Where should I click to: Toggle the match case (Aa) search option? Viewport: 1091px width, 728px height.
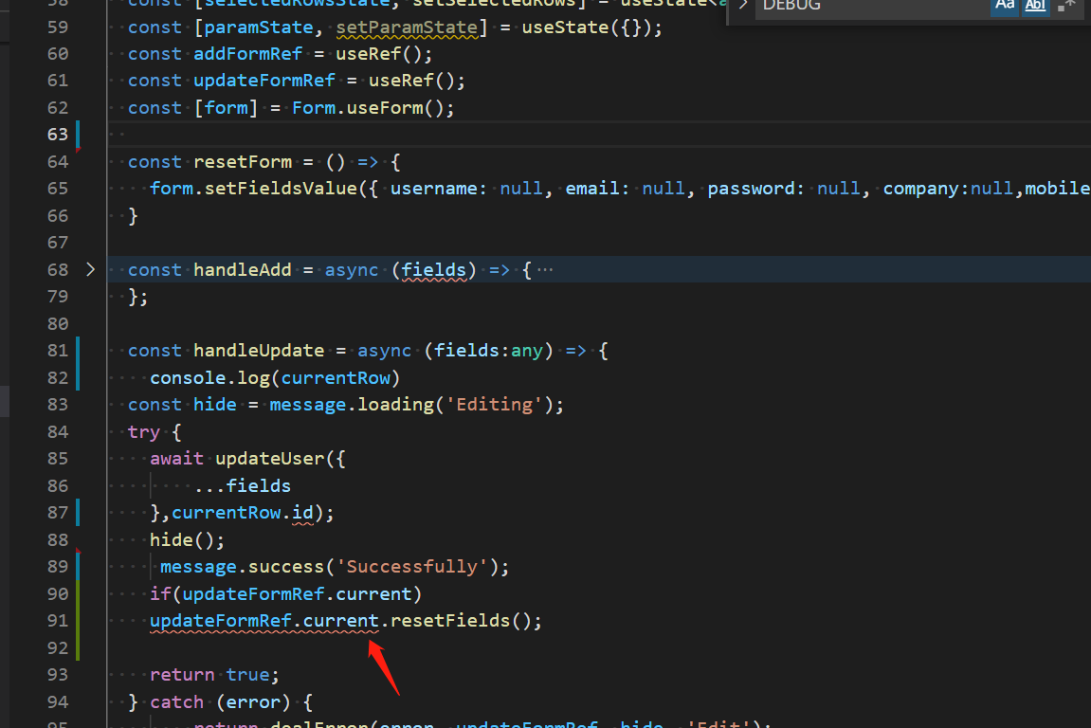tap(1004, 7)
